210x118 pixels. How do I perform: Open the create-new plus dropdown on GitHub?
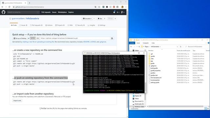(x=118, y=12)
